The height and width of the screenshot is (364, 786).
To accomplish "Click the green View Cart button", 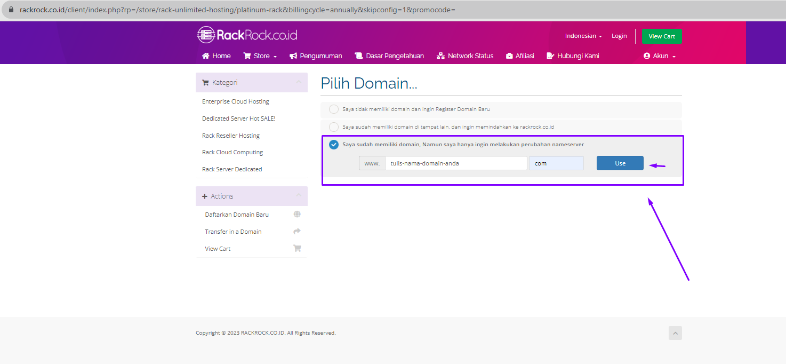I will coord(662,36).
